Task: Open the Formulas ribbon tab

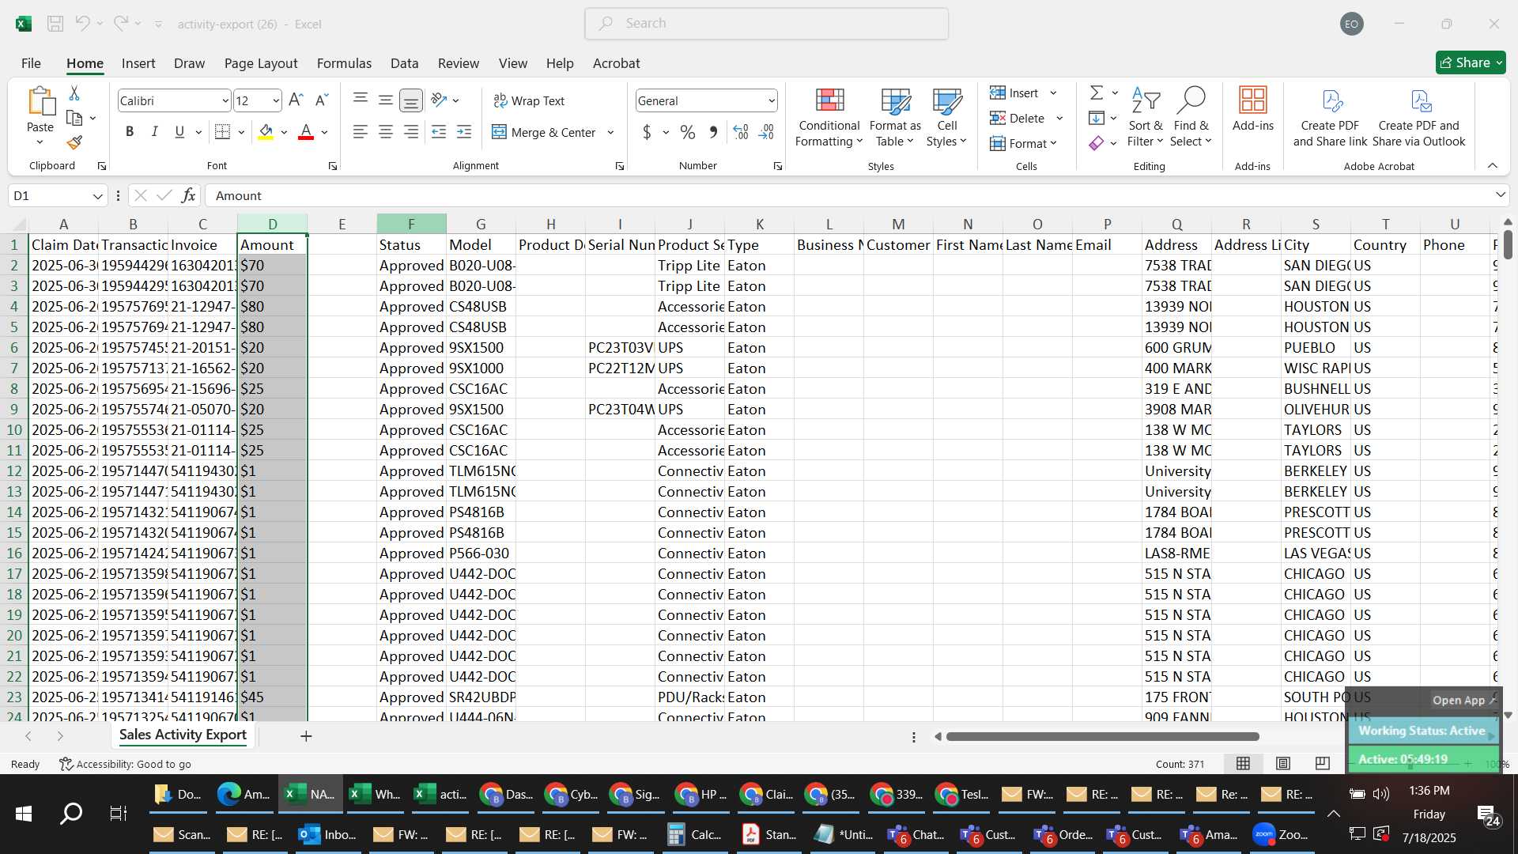Action: (x=344, y=63)
